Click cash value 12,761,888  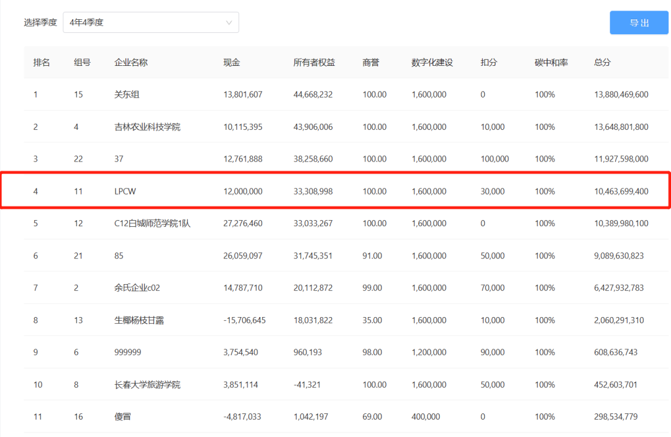pos(243,159)
